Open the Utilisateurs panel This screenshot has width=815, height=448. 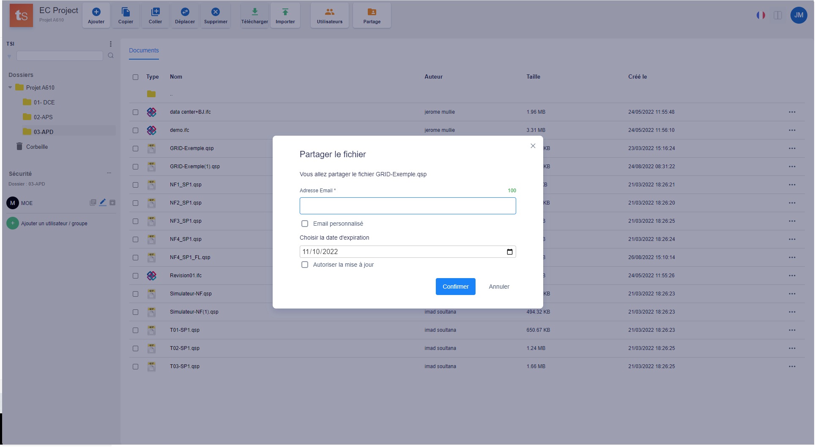[330, 16]
